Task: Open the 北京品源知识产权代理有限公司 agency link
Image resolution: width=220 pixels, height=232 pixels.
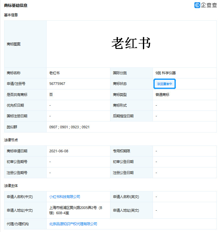Action: tap(73, 224)
